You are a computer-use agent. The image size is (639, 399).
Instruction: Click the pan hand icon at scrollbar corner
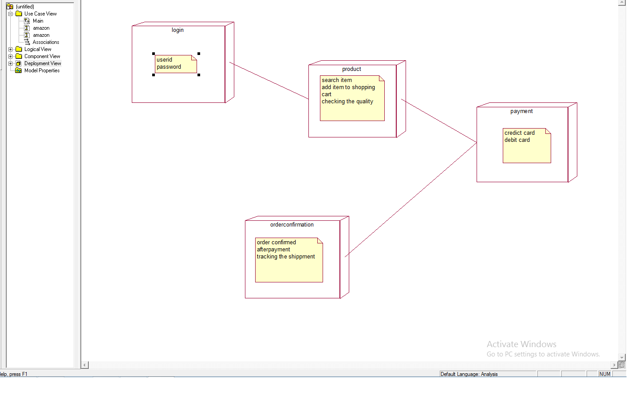[x=622, y=365]
